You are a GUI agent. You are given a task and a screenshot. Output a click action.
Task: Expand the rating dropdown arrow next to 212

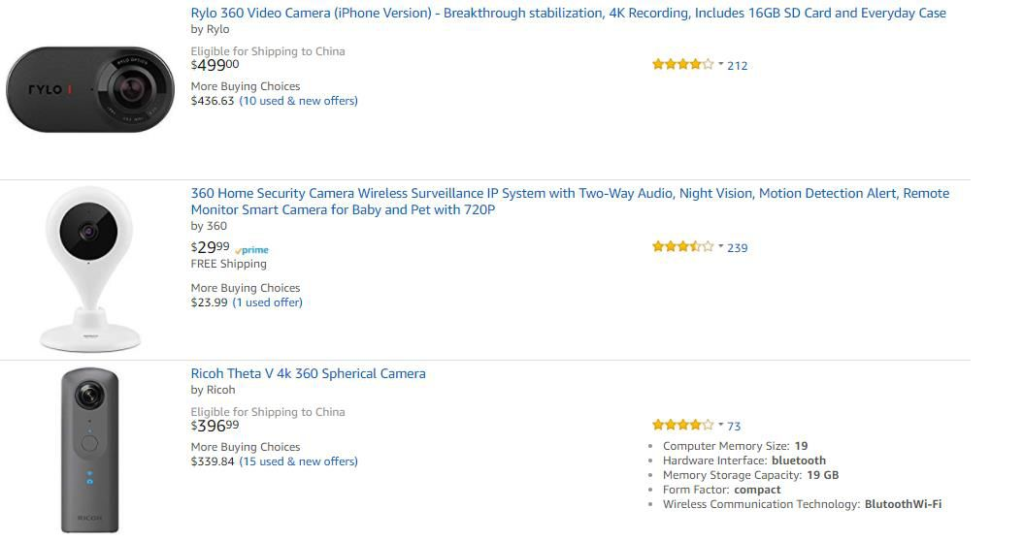[x=721, y=65]
